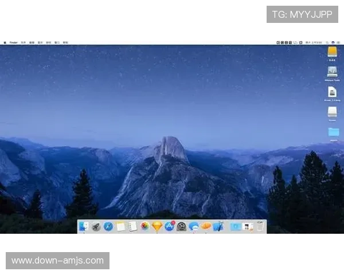Select the .dmg file on desktop
Screen dimensions: 344x275
tap(332, 92)
